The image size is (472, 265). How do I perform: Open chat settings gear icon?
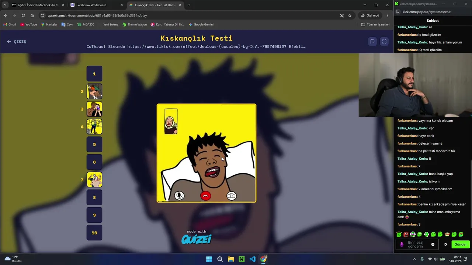pos(445,244)
